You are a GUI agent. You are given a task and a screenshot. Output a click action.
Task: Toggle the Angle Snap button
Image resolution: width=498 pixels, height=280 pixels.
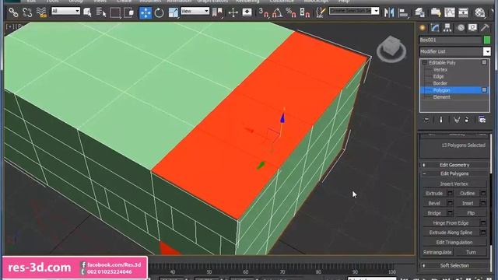(277, 12)
